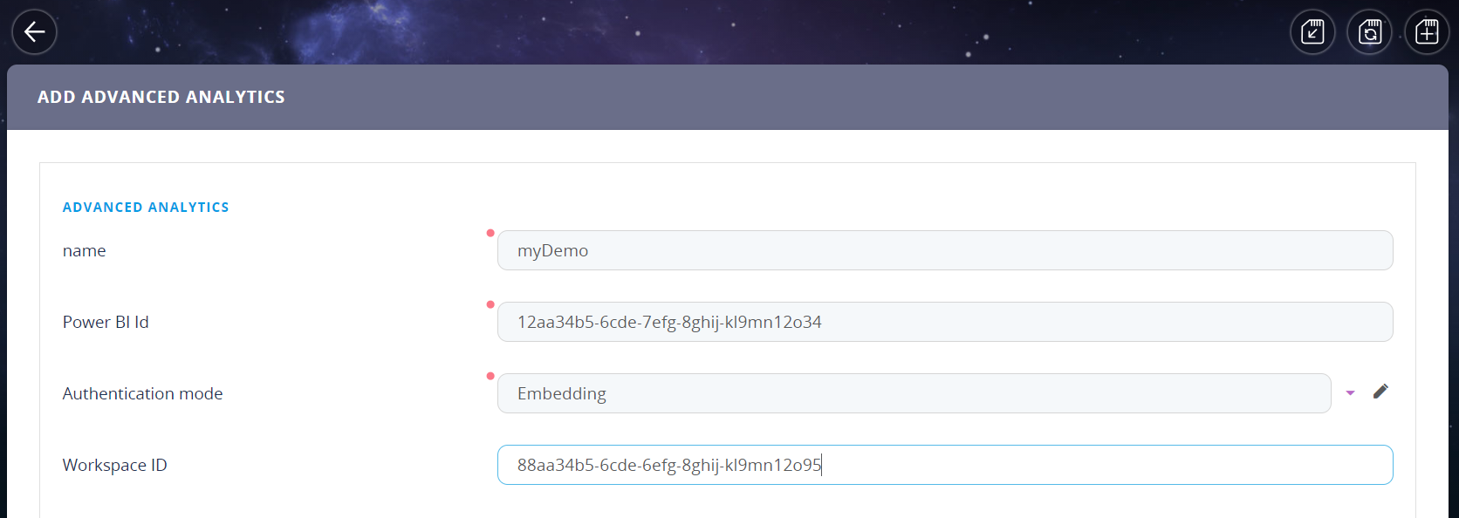Click the required red dot beside Power BI Id
Viewport: 1459px width, 518px height.
490,304
